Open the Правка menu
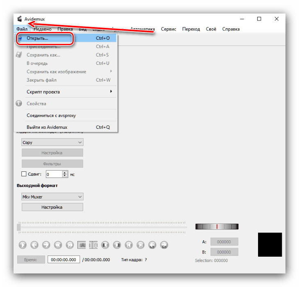 (x=65, y=29)
